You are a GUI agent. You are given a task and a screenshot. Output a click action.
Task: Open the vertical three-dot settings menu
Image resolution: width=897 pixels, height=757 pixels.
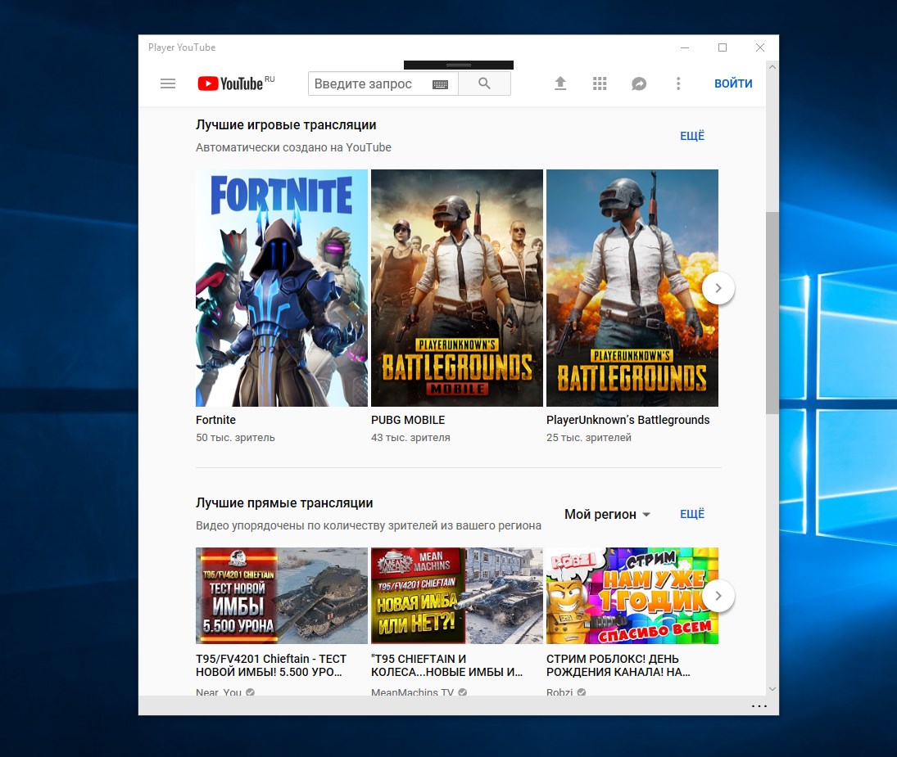[x=678, y=84]
